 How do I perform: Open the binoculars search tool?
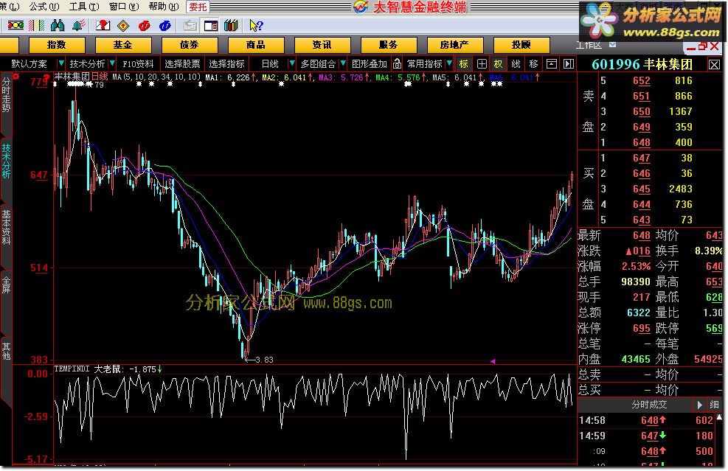tap(58, 25)
